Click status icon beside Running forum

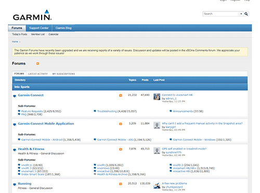click(15, 185)
